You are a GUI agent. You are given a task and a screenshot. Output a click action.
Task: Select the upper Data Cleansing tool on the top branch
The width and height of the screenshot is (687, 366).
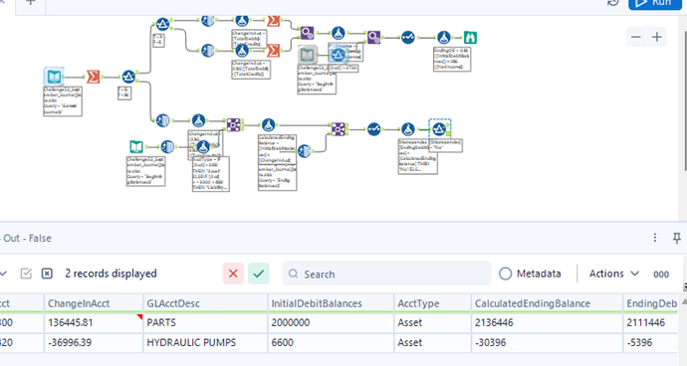[x=208, y=20]
